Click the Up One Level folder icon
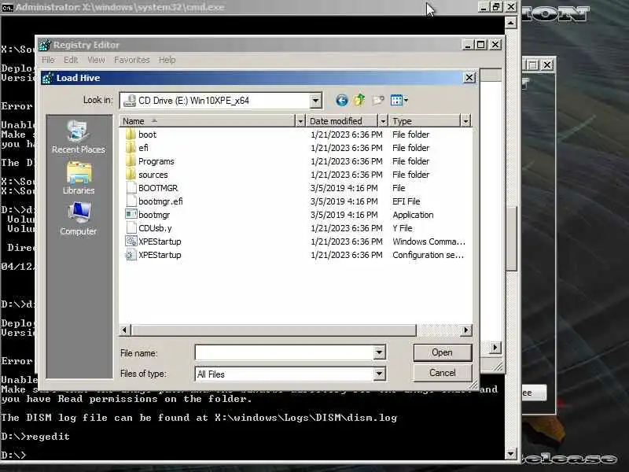Viewport: 629px width, 472px height. tap(360, 100)
